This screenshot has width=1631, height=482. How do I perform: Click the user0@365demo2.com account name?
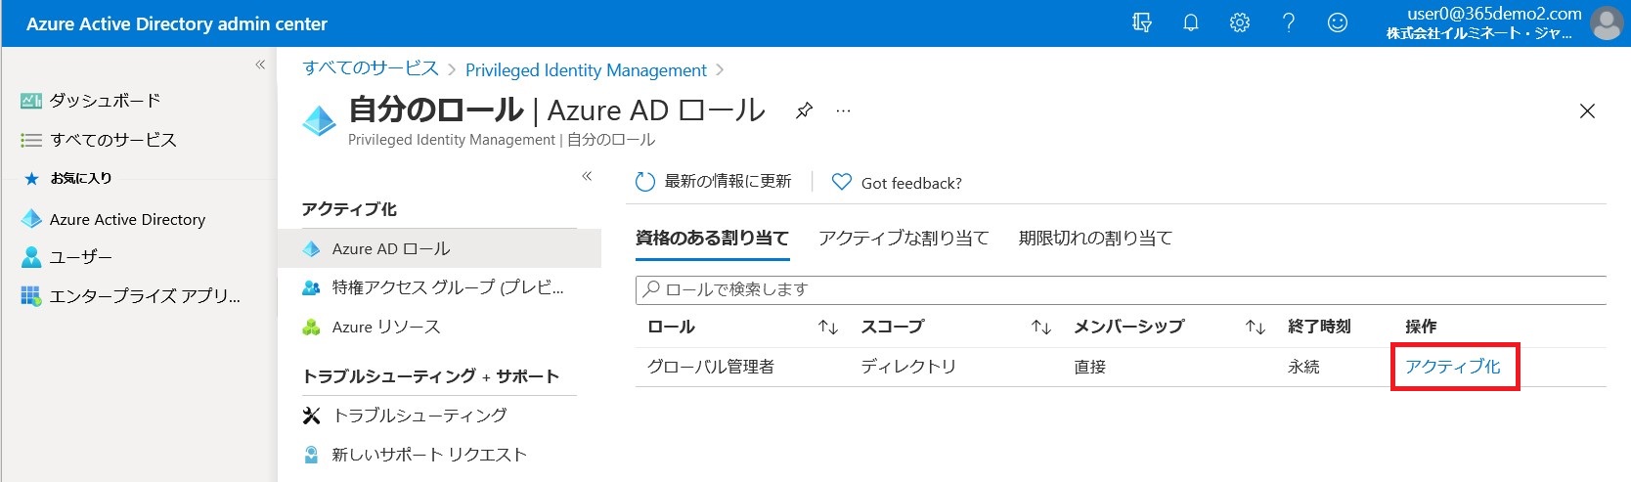tap(1494, 14)
